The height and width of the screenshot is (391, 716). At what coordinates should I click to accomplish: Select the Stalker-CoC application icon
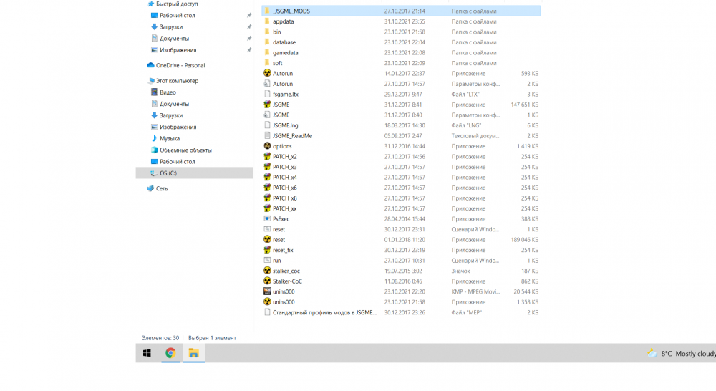click(267, 281)
